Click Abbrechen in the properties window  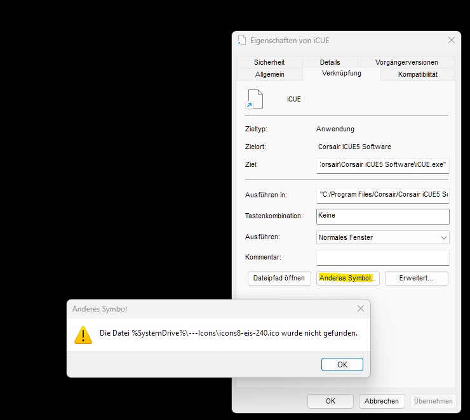[382, 401]
